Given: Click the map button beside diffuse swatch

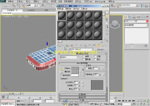Looking at the screenshot, I should pyautogui.click(x=80, y=72).
